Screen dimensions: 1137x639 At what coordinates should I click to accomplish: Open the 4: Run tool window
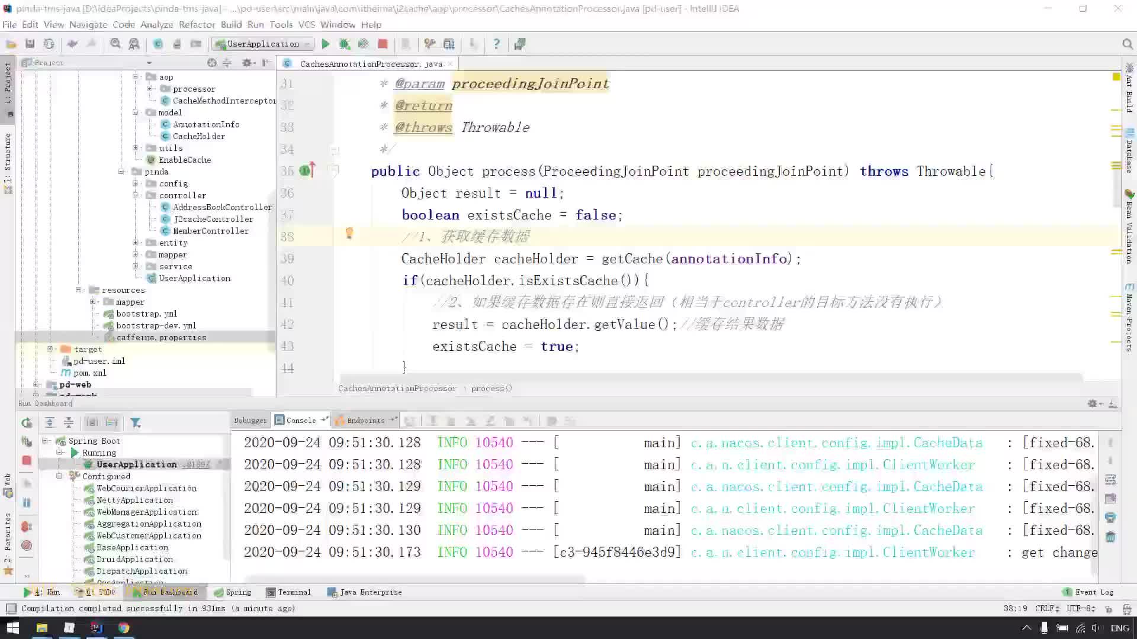click(41, 592)
